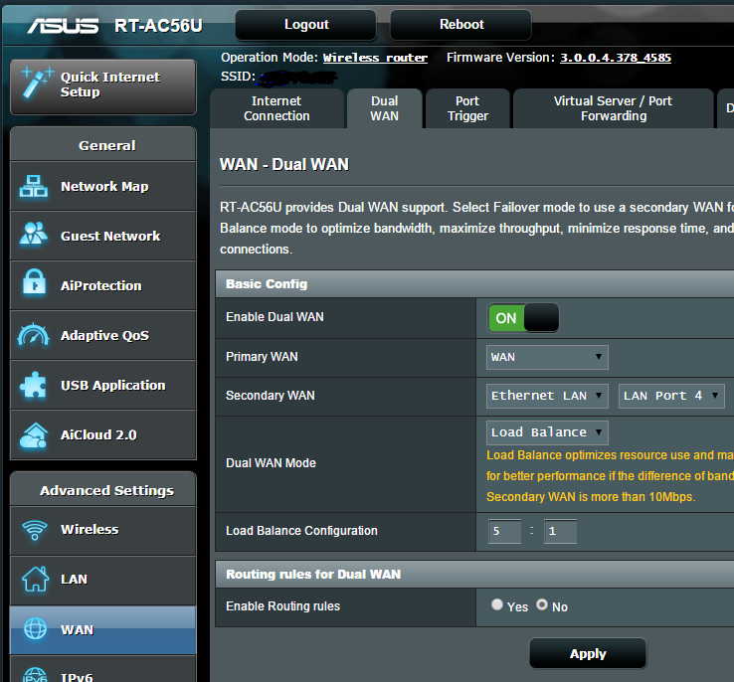The width and height of the screenshot is (734, 682).
Task: Open LAN settings menu item
Action: [103, 580]
